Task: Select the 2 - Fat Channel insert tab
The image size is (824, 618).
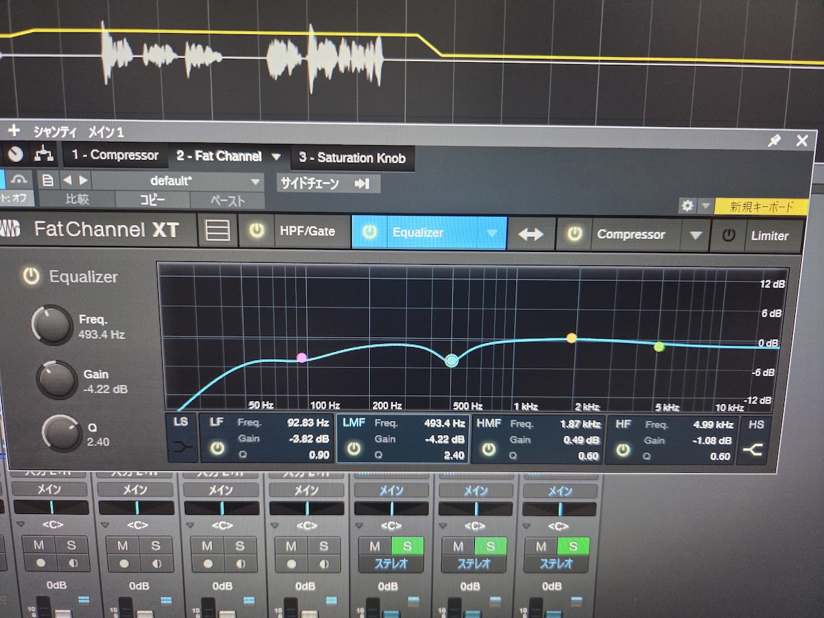Action: point(219,156)
